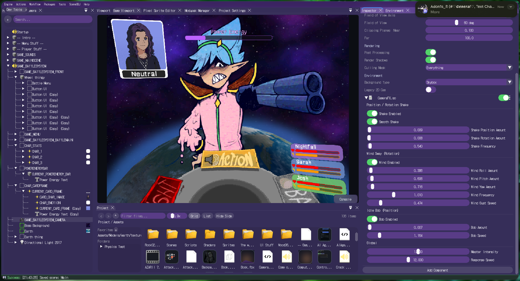Image resolution: width=520 pixels, height=281 pixels.
Task: Toggle Wind Enabled switch
Action: (372, 162)
